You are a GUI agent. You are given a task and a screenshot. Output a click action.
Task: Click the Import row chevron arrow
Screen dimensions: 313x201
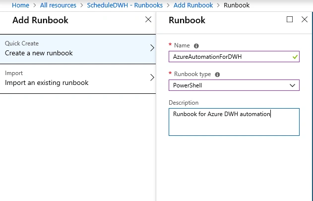coord(152,78)
